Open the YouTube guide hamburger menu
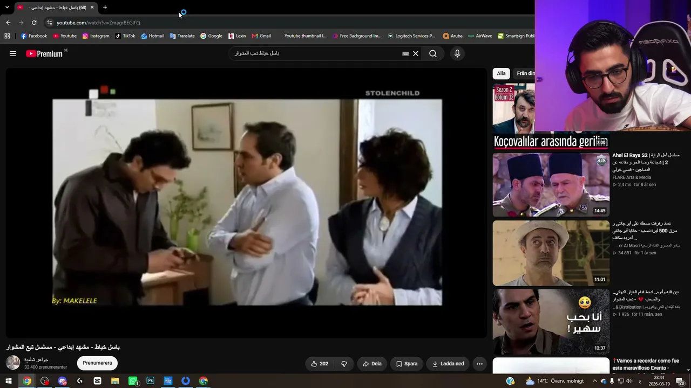 [13, 53]
